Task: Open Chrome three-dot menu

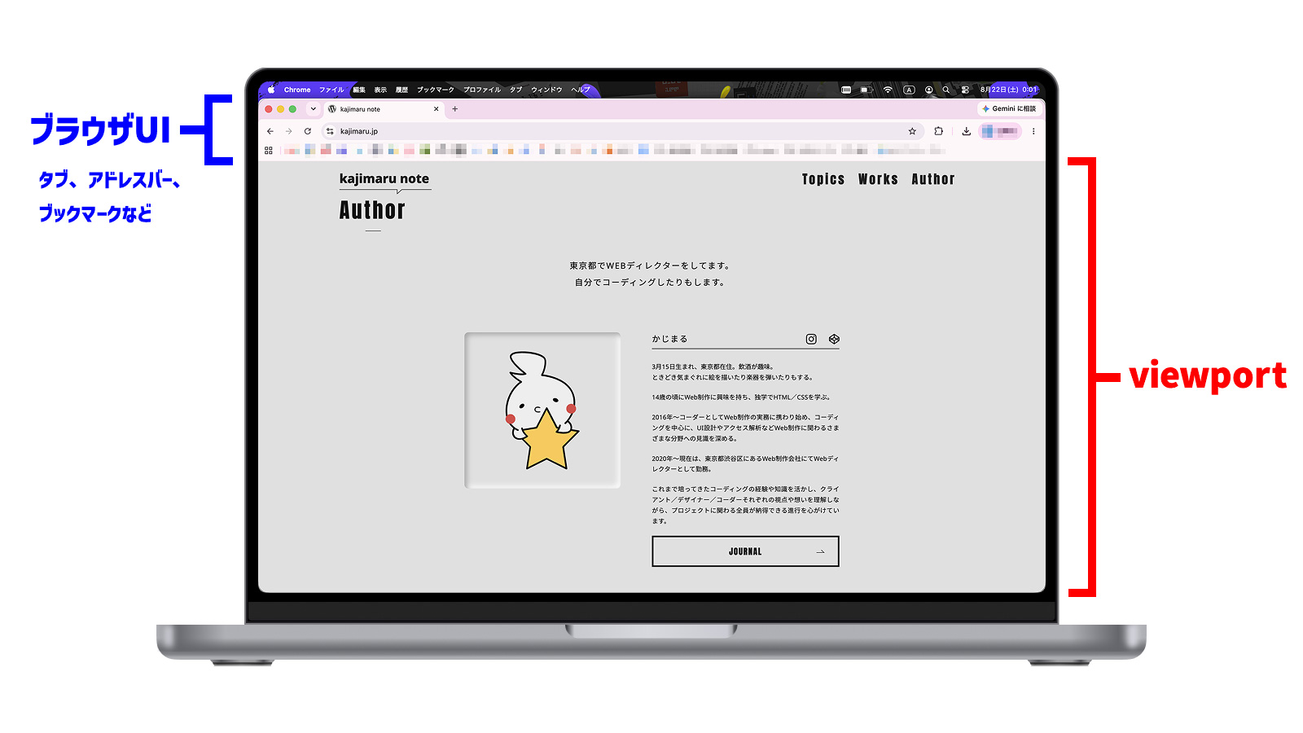Action: [x=1033, y=131]
